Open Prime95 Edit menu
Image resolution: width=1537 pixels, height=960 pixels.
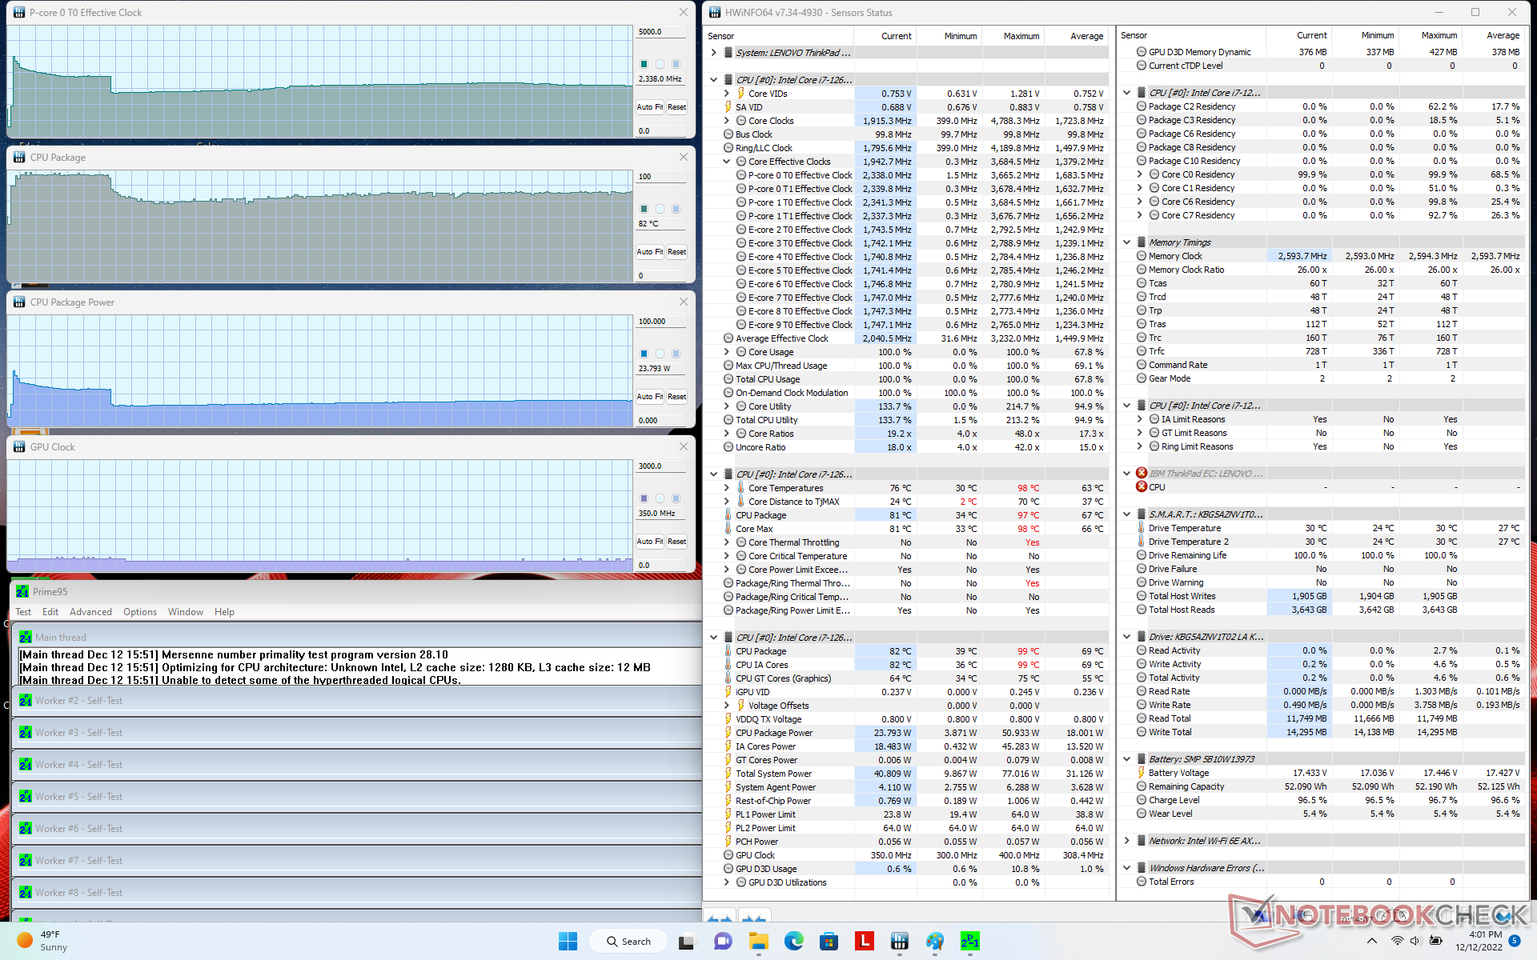(x=50, y=612)
